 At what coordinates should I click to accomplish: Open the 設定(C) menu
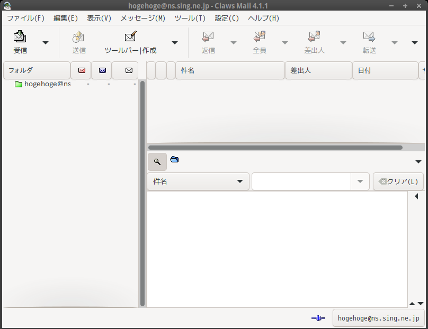pos(227,19)
